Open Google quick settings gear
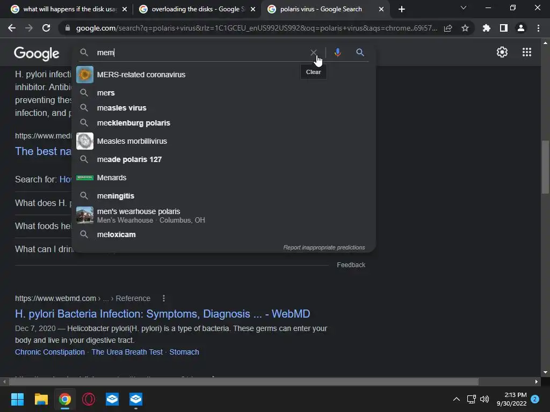The image size is (550, 412). 502,52
